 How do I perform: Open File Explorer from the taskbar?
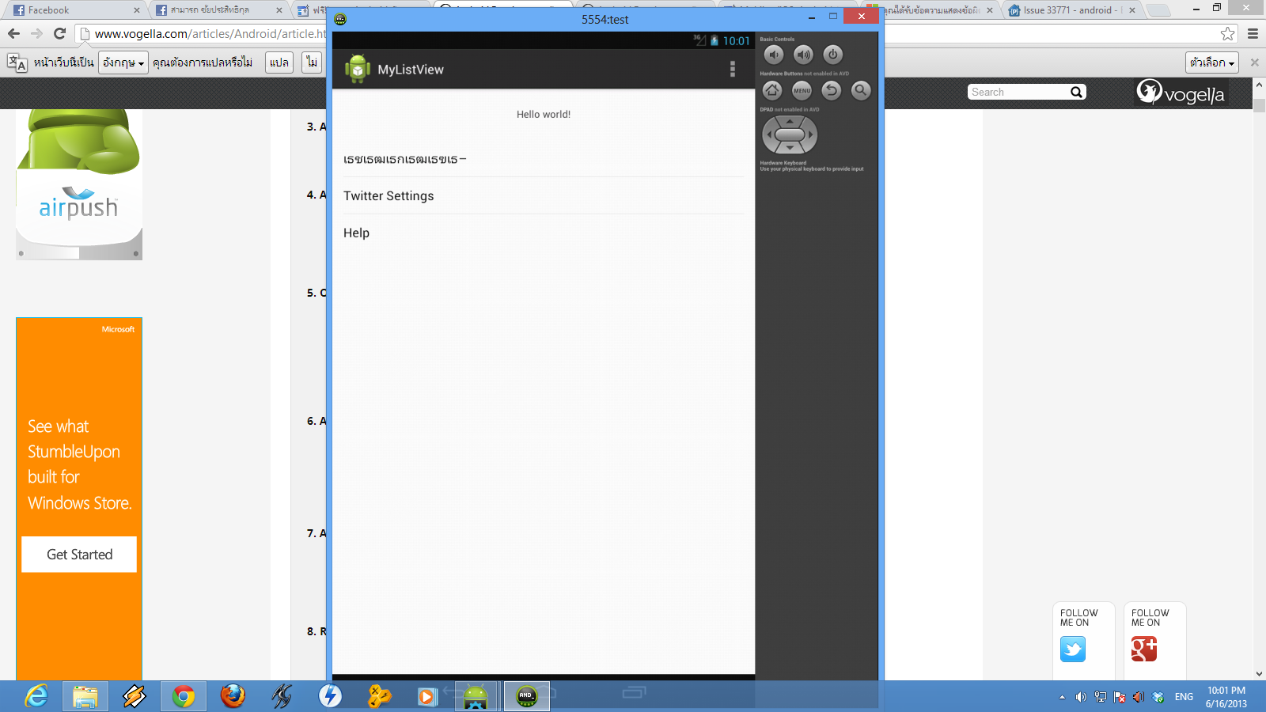[85, 696]
